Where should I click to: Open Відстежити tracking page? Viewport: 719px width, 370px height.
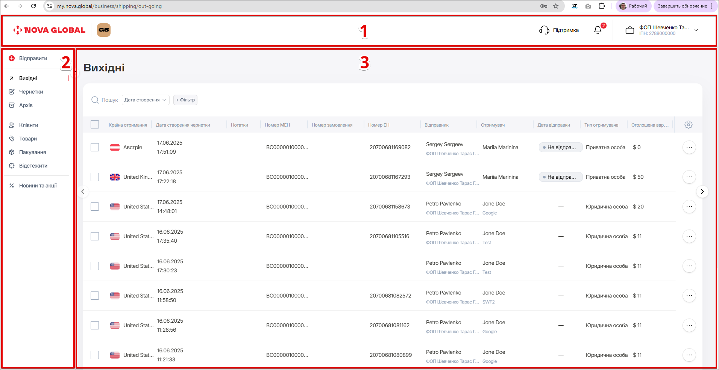(33, 166)
